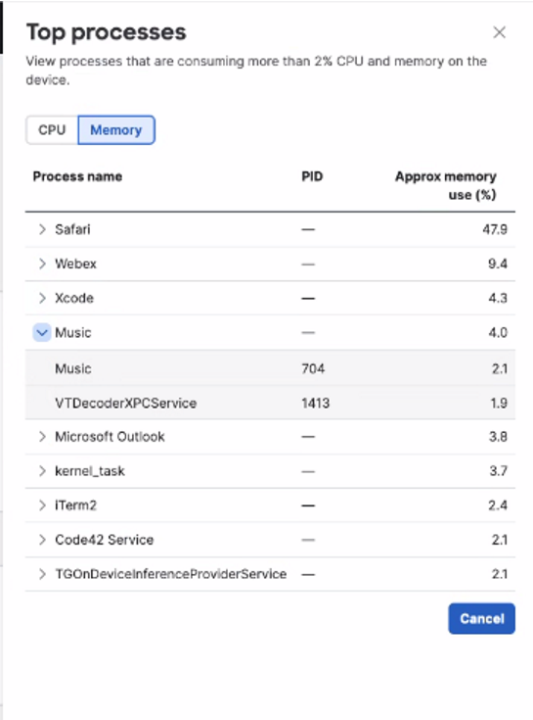Click the kernel_task process name

click(90, 470)
